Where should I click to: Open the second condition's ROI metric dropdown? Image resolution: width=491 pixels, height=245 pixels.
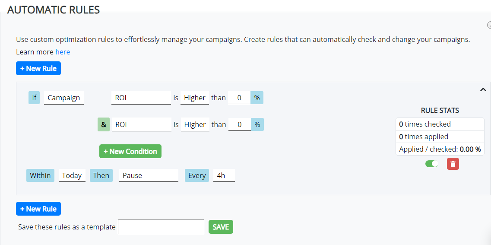[x=141, y=124]
